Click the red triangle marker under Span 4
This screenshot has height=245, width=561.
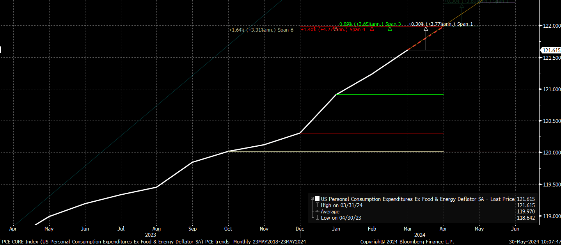click(x=372, y=30)
